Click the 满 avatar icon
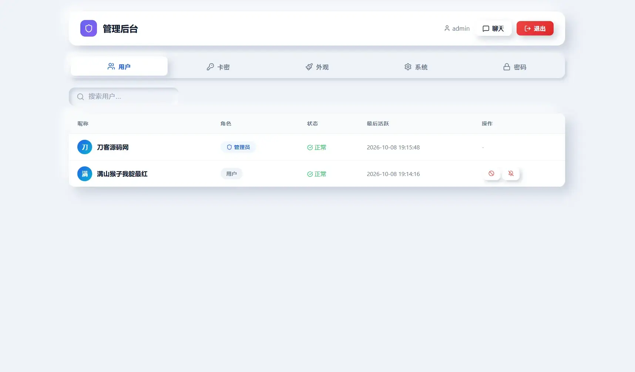 pyautogui.click(x=85, y=174)
